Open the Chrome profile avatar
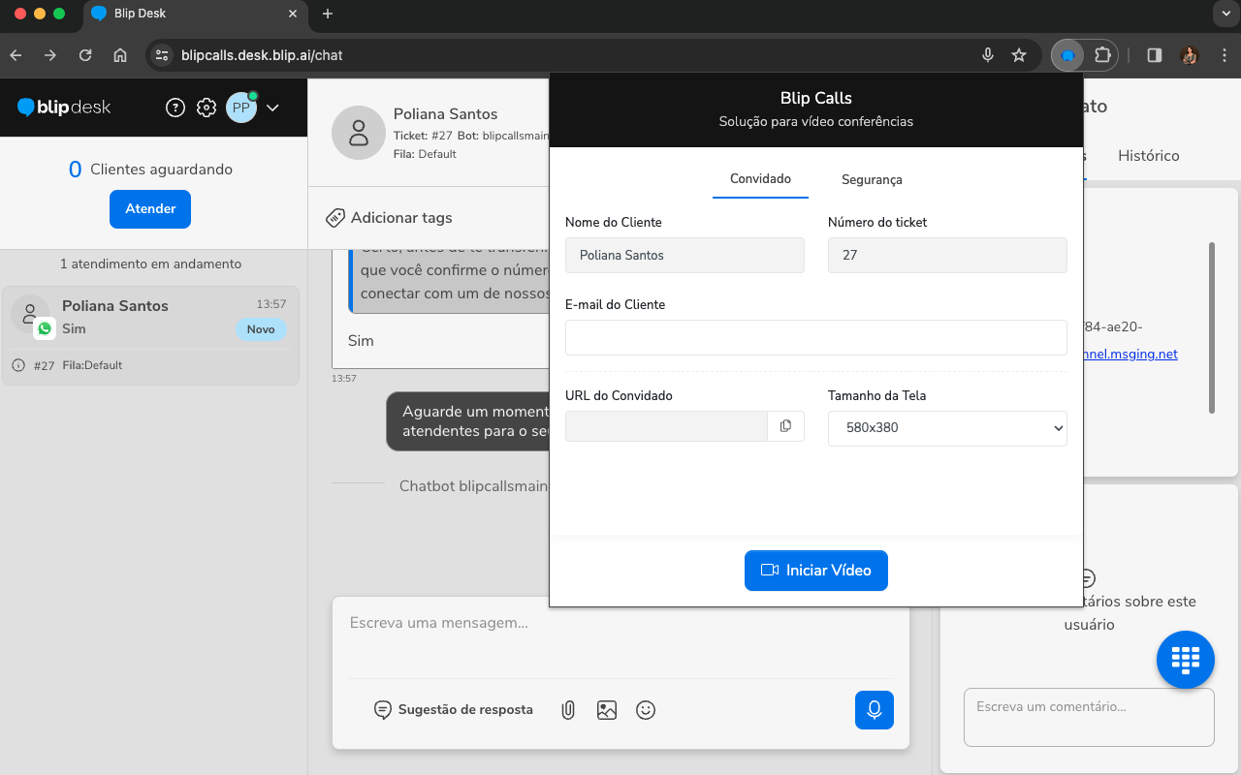The height and width of the screenshot is (775, 1241). [x=1190, y=55]
